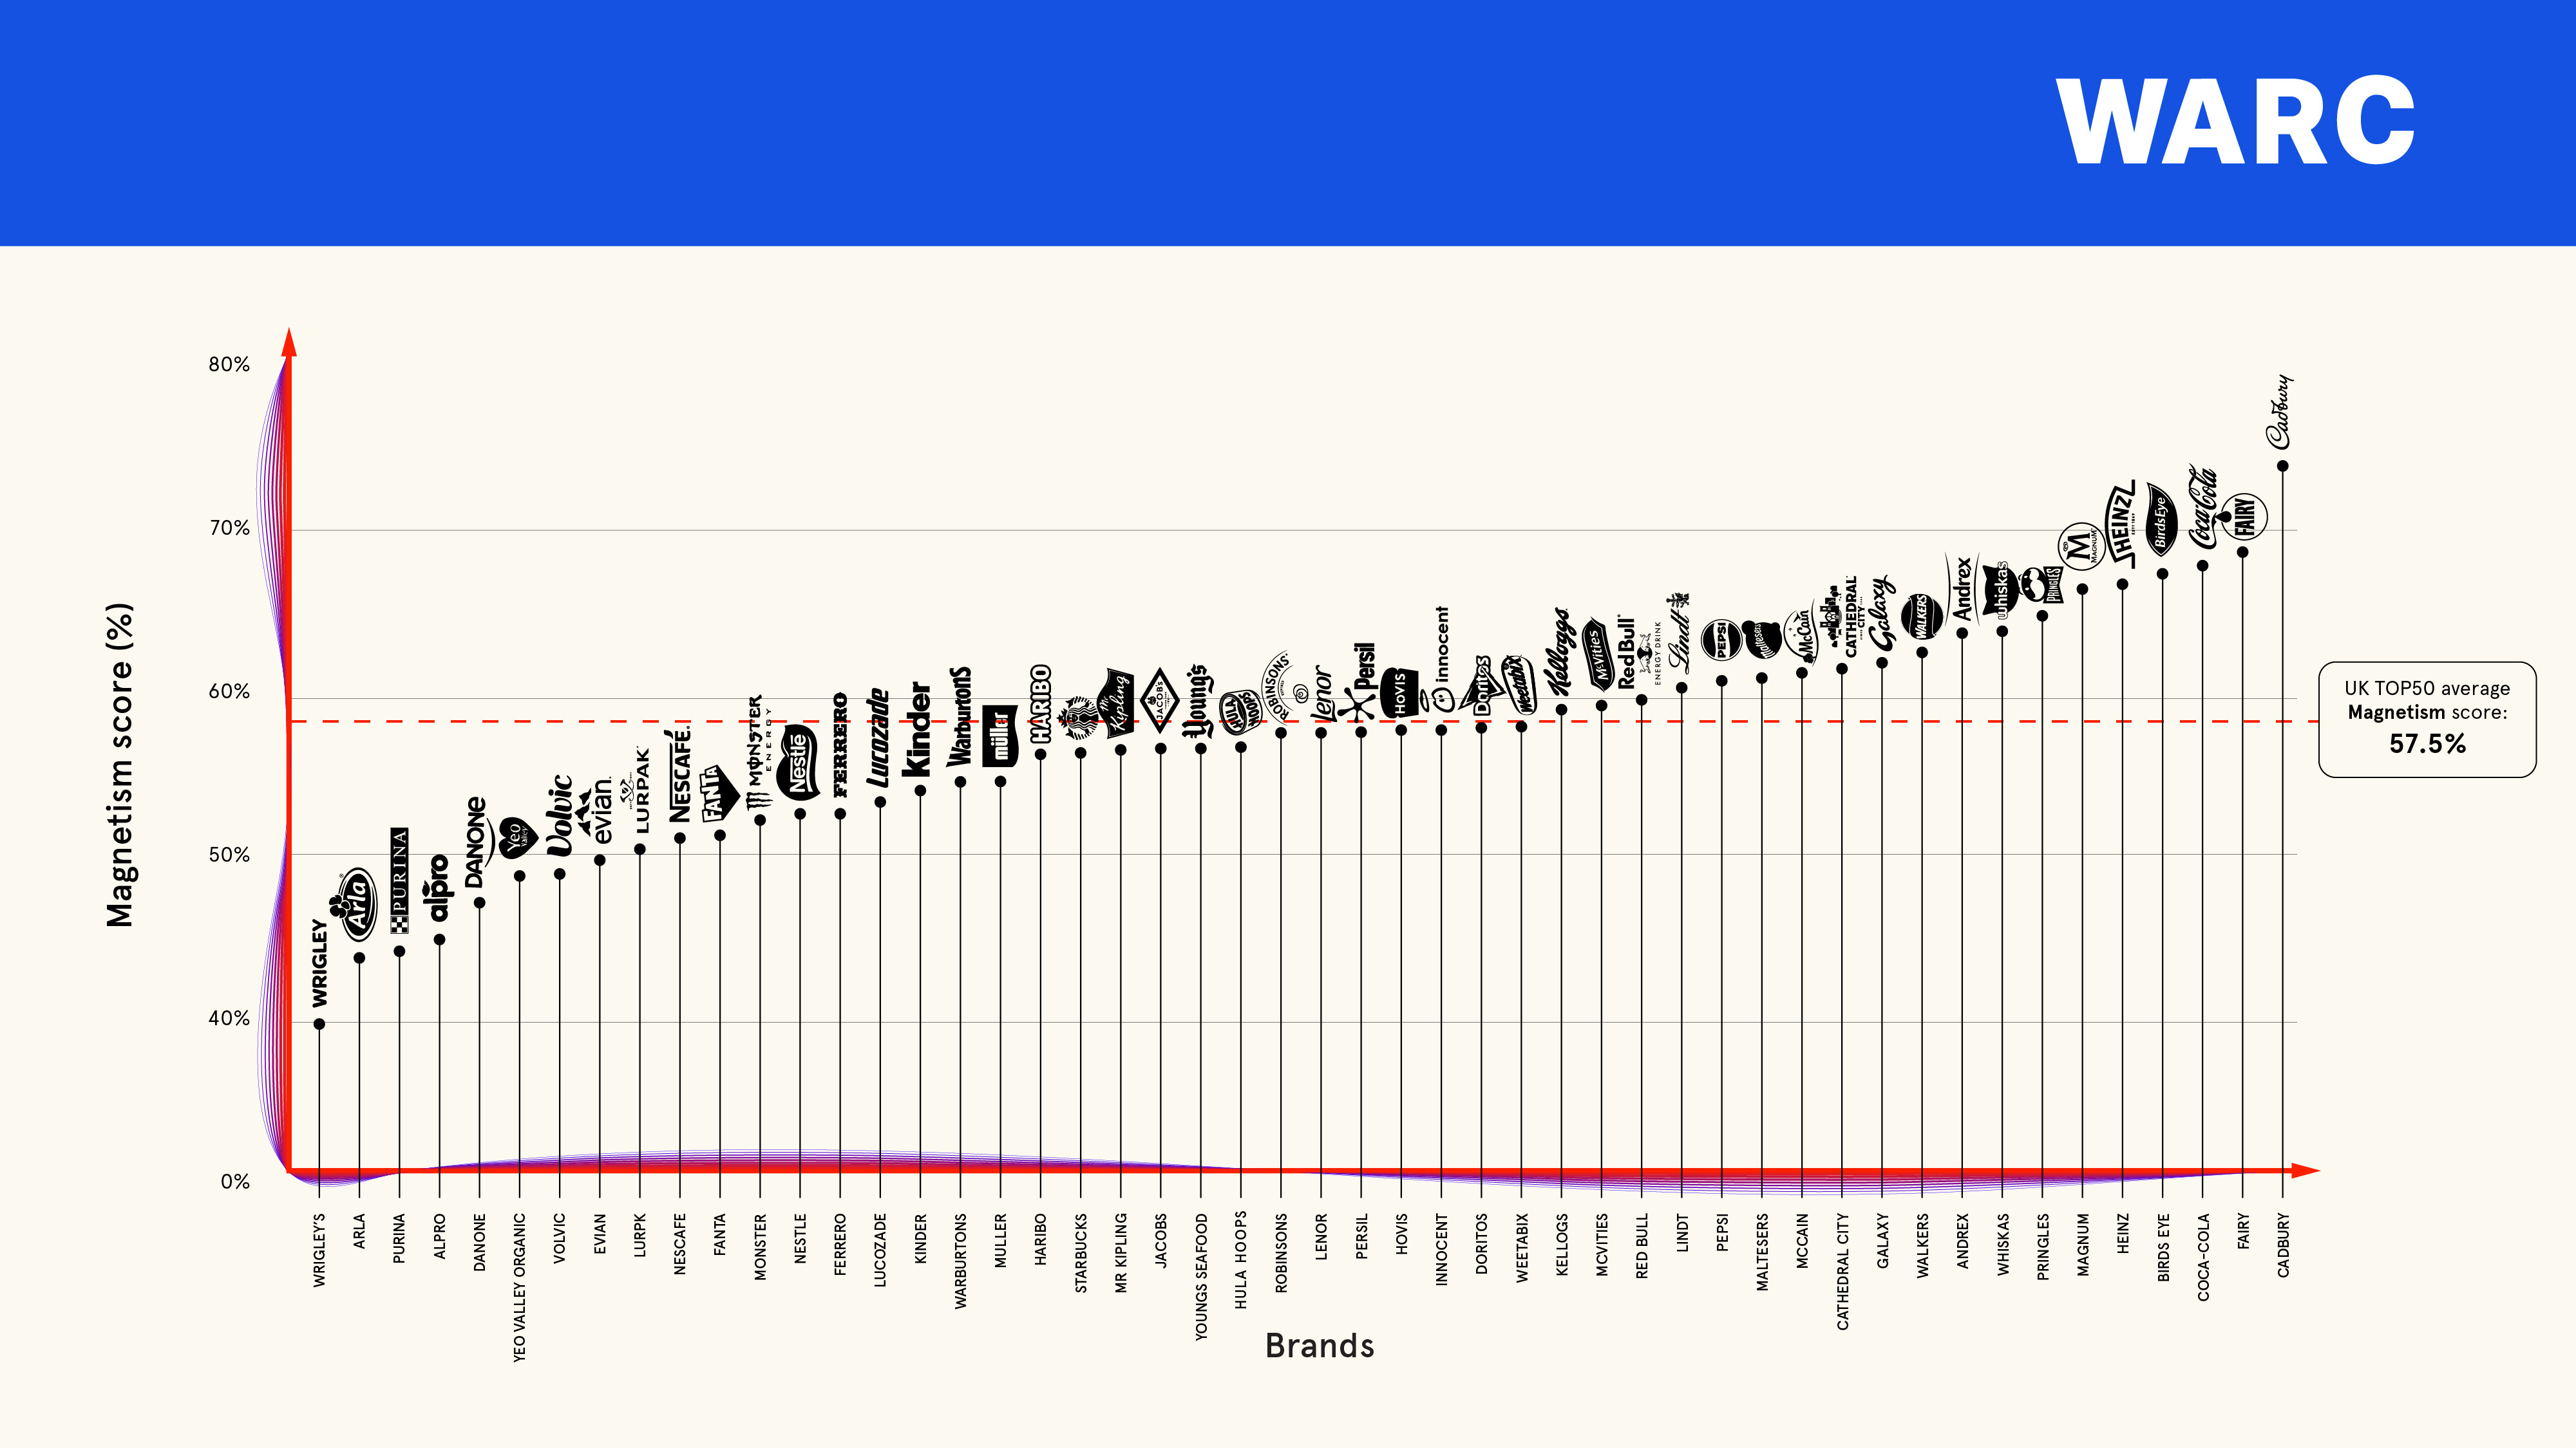Select the 60% axis label
Image resolution: width=2576 pixels, height=1448 pixels.
click(229, 692)
